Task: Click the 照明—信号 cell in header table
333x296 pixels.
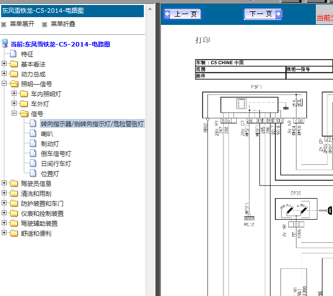Action: (309, 69)
